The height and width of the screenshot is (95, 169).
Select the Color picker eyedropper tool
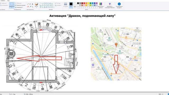click(30, 7)
